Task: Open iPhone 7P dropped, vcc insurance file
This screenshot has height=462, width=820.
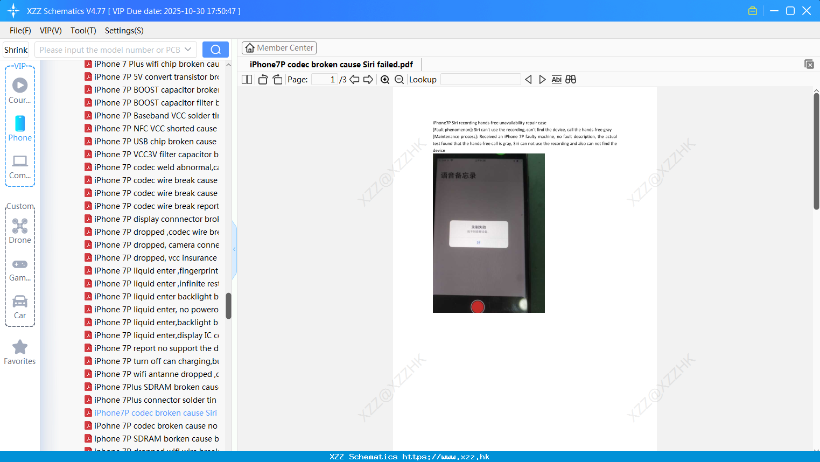Action: pos(152,258)
